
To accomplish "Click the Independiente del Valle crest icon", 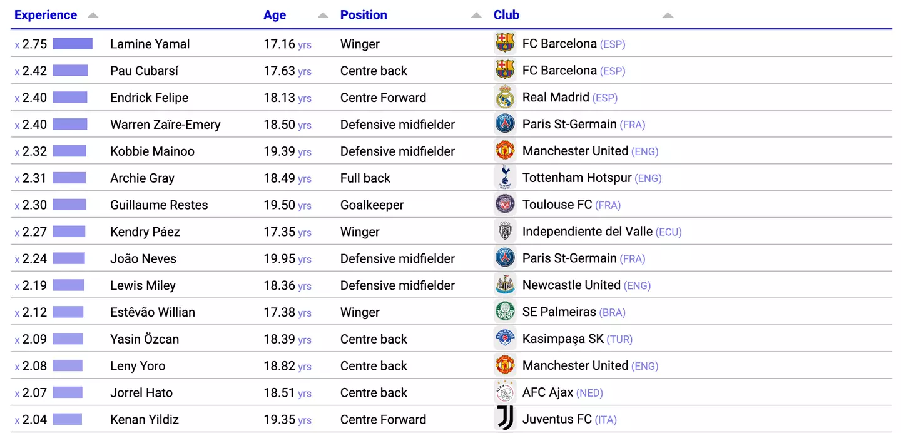I will coord(504,232).
